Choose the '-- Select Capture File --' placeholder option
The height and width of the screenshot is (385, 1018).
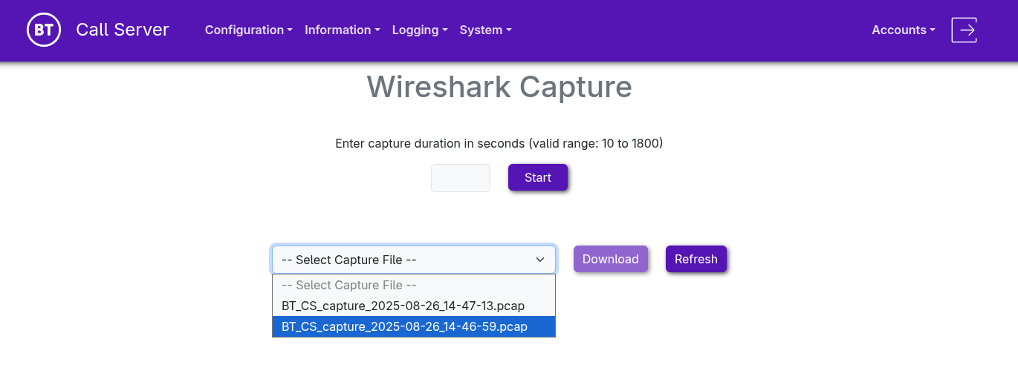pyautogui.click(x=414, y=285)
